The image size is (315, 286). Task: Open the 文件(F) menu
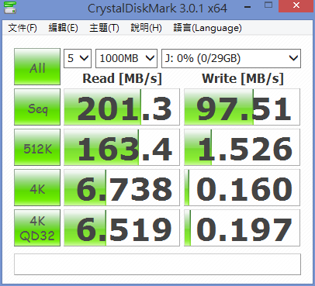click(22, 28)
